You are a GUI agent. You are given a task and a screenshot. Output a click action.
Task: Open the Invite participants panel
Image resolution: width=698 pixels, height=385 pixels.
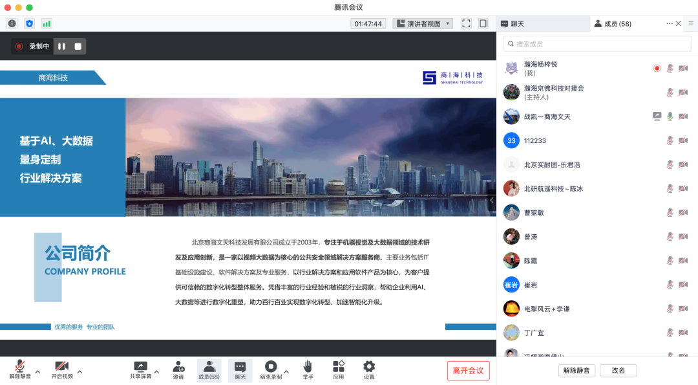tap(178, 369)
